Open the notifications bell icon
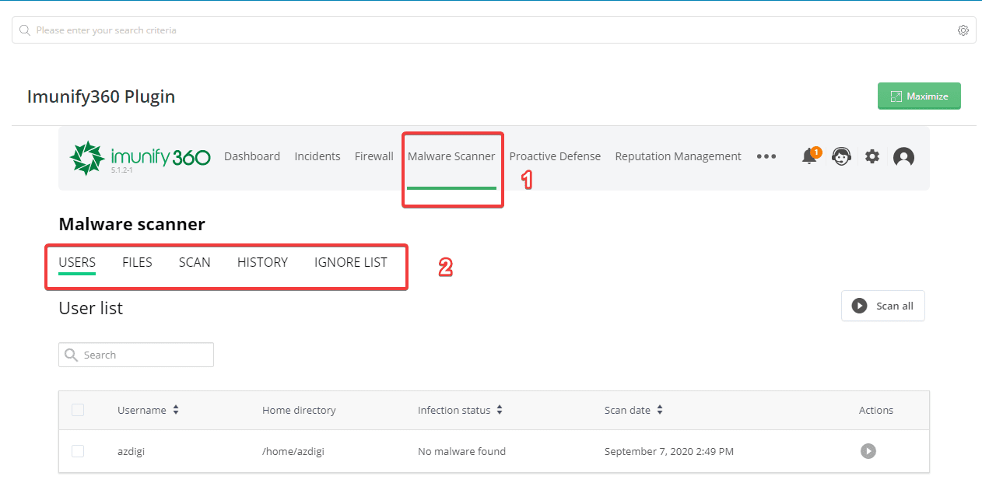 [809, 156]
